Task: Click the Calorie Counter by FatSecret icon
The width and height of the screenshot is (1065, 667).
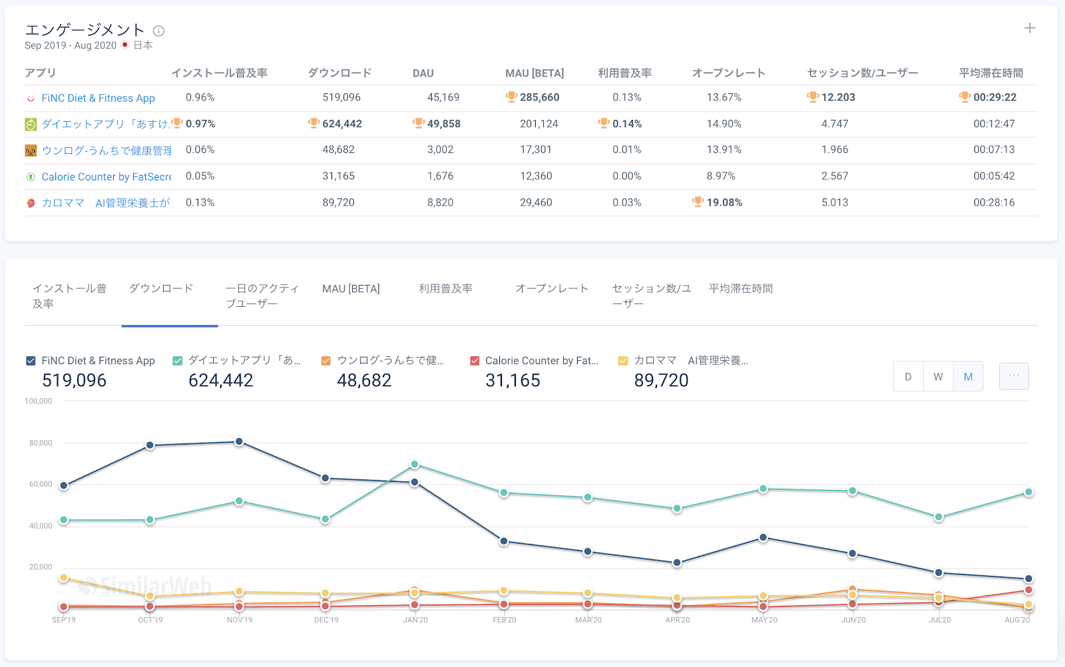Action: click(31, 177)
